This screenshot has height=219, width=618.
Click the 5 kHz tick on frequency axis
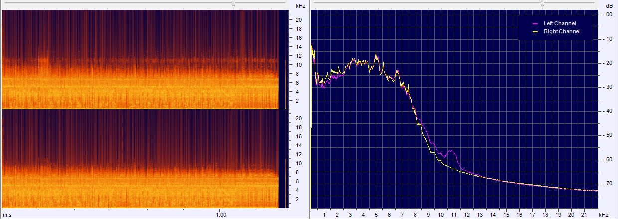376,215
